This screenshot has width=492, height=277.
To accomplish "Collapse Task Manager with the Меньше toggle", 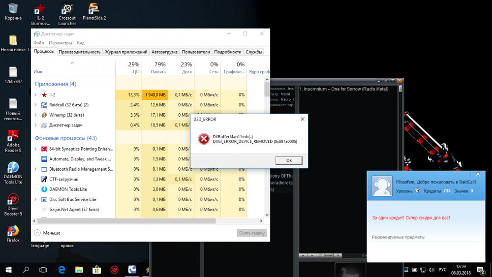I will [x=47, y=233].
